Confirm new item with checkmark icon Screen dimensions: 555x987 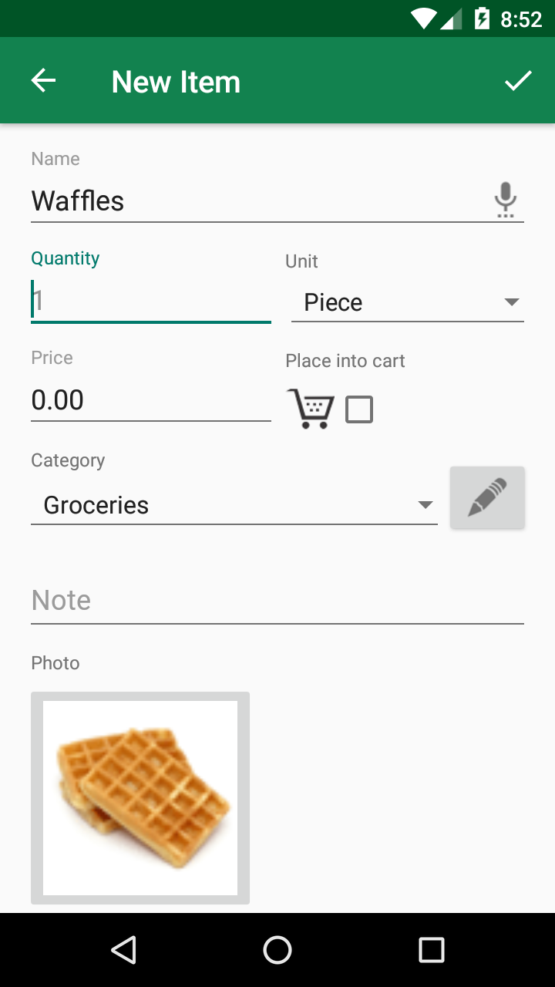[518, 81]
